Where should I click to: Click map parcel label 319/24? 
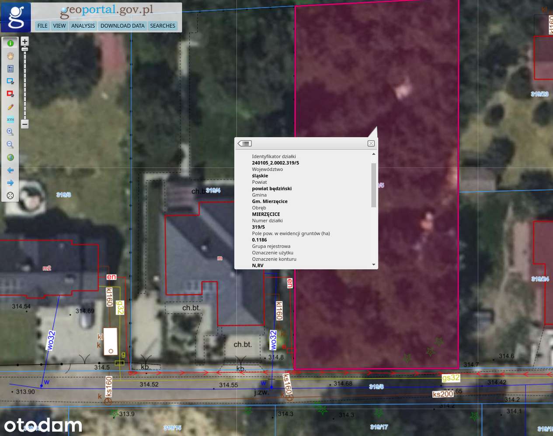click(x=540, y=279)
